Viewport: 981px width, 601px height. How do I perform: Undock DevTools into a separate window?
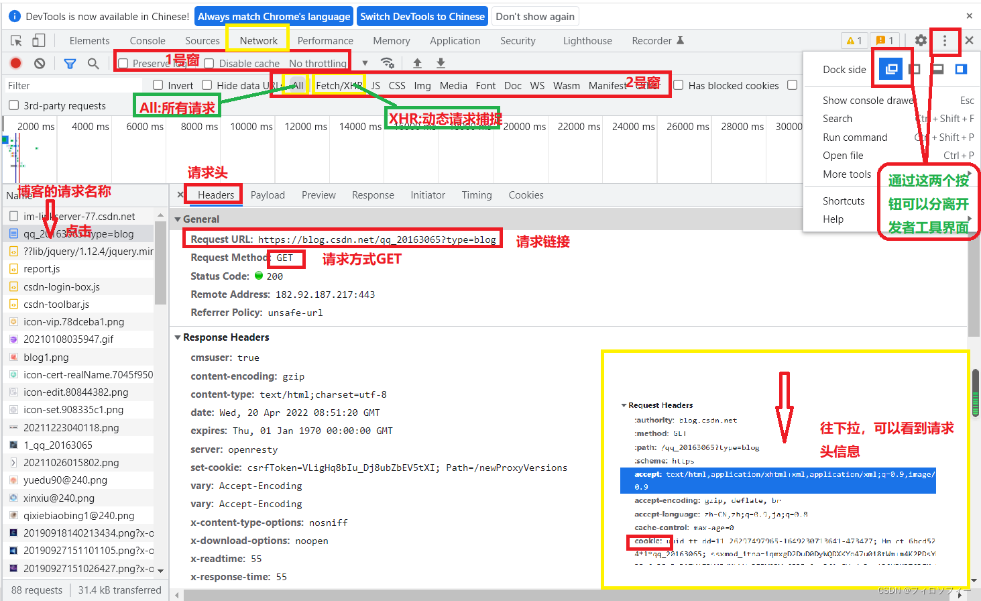(891, 69)
